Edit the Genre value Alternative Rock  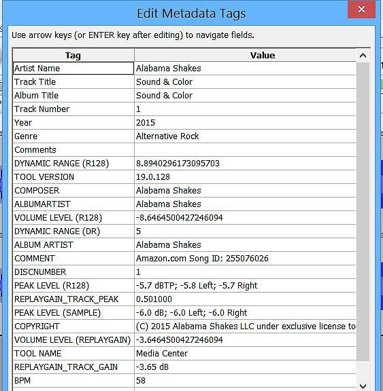(x=246, y=136)
